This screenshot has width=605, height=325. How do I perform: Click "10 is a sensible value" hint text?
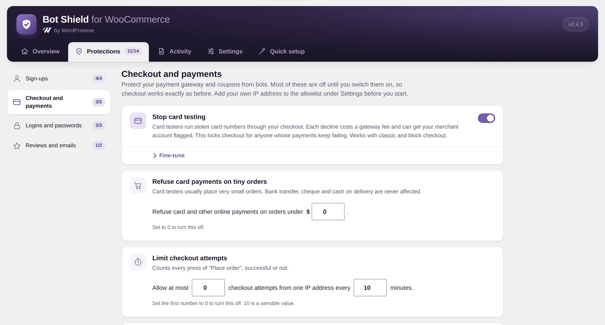pos(269,303)
